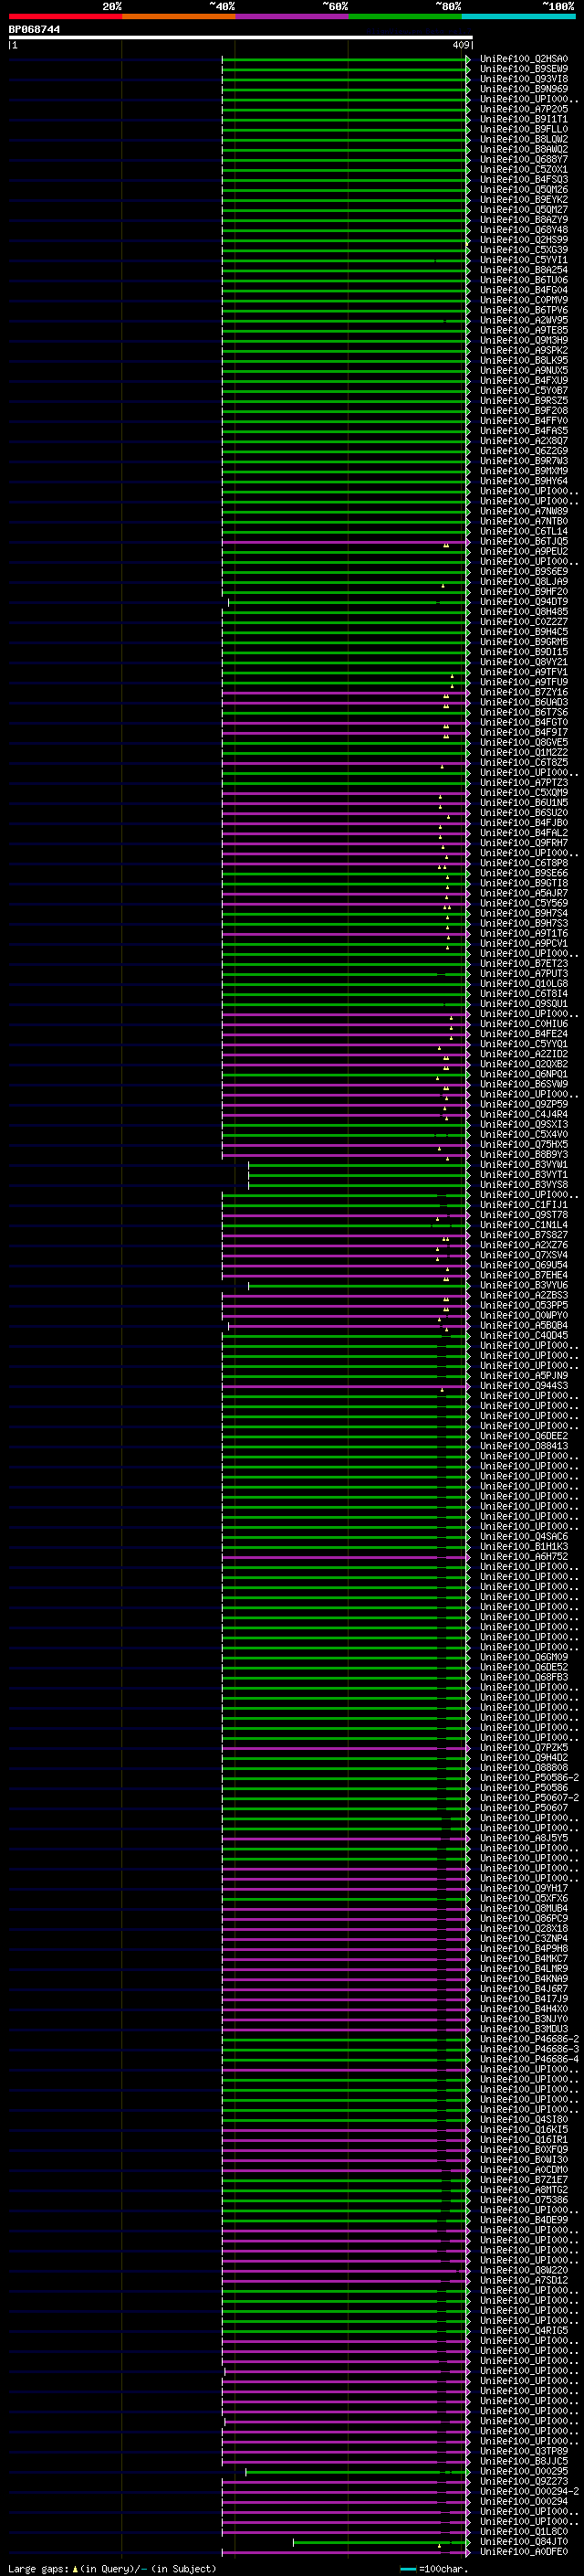Open hit UniRef100_B9SEW9

click(x=523, y=69)
